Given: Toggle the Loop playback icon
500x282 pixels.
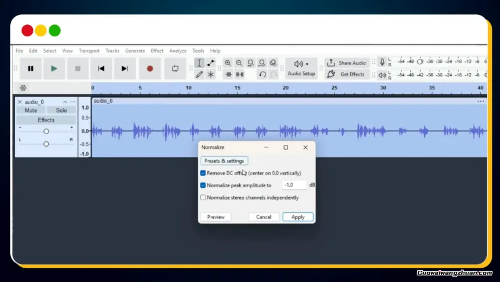Looking at the screenshot, I should [175, 69].
